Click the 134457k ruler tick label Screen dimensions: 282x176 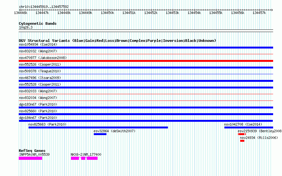coord(259,13)
